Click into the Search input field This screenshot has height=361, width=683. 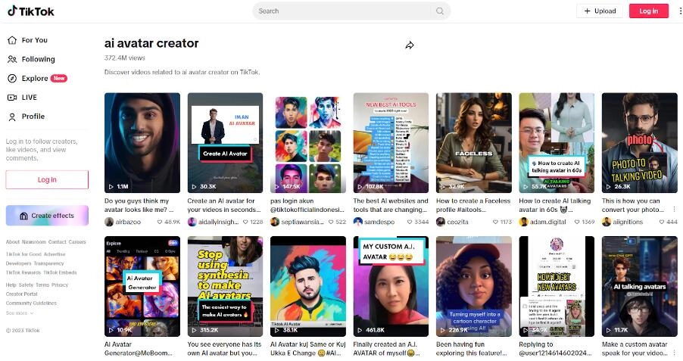[x=341, y=11]
